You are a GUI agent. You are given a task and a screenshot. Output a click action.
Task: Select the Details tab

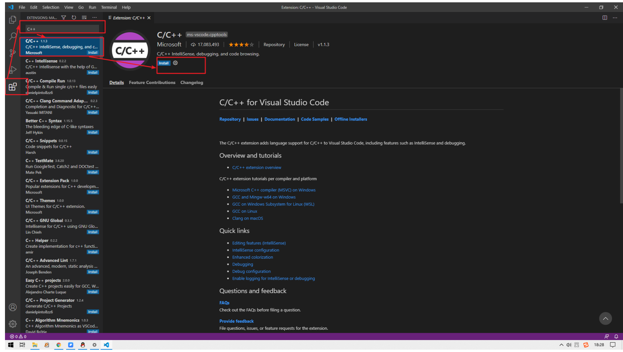pos(116,82)
